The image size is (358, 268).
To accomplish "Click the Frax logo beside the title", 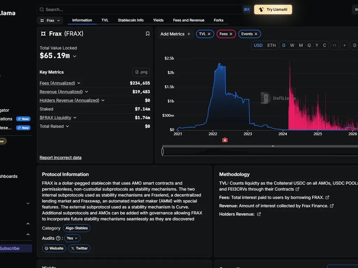I will [x=43, y=34].
